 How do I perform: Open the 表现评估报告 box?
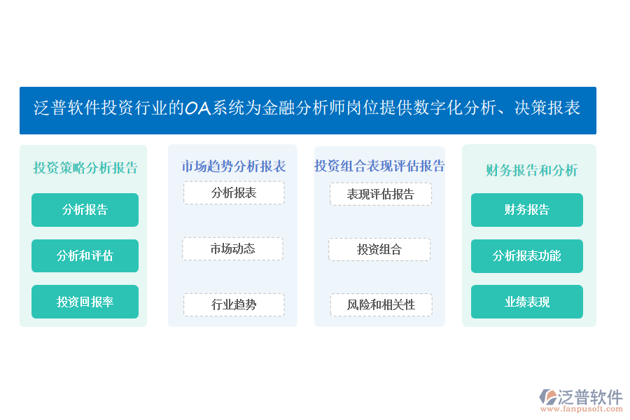coord(381,194)
